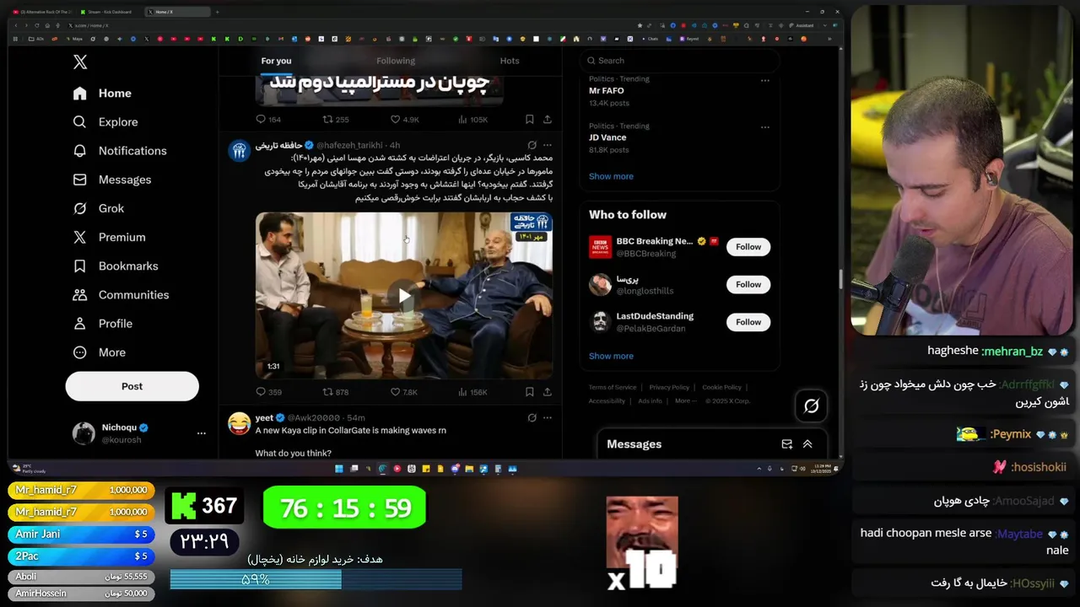Like the top post with 4.9K
Image resolution: width=1080 pixels, height=607 pixels.
click(404, 120)
